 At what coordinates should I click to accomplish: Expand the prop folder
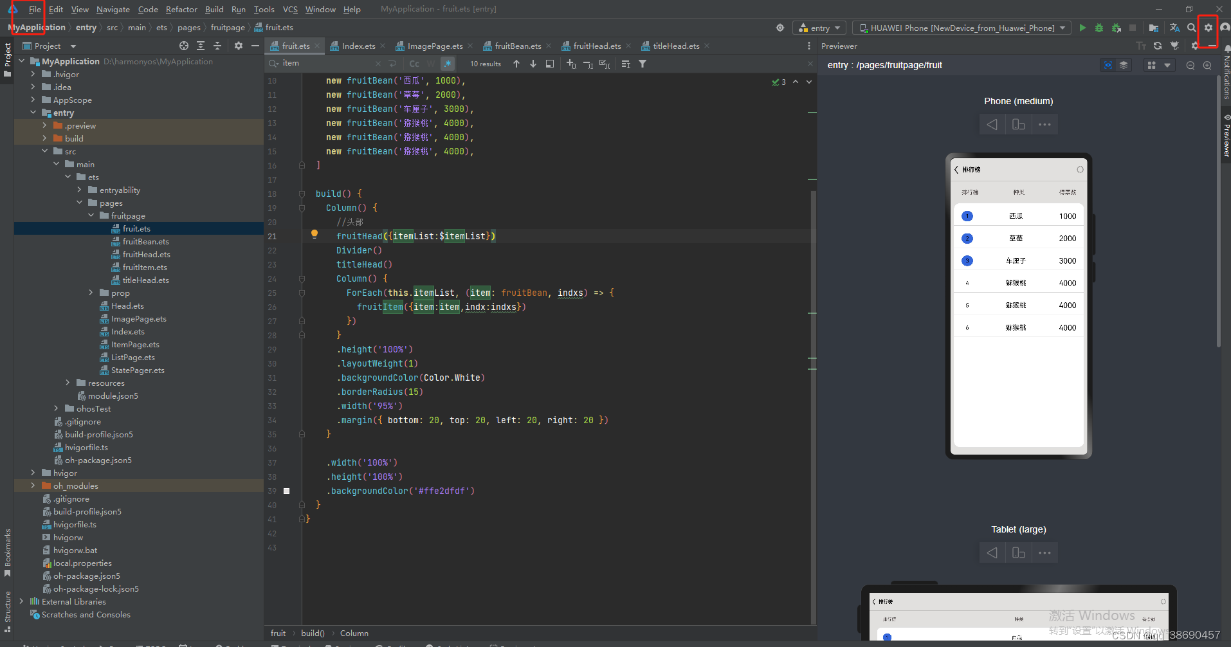(x=91, y=293)
